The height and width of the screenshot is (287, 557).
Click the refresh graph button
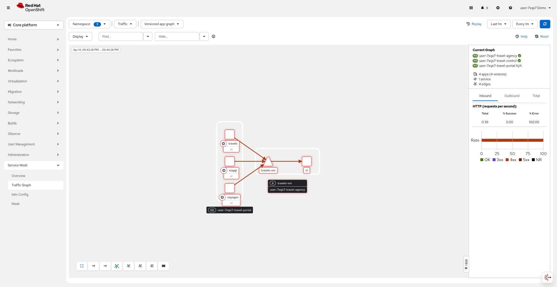pos(545,24)
